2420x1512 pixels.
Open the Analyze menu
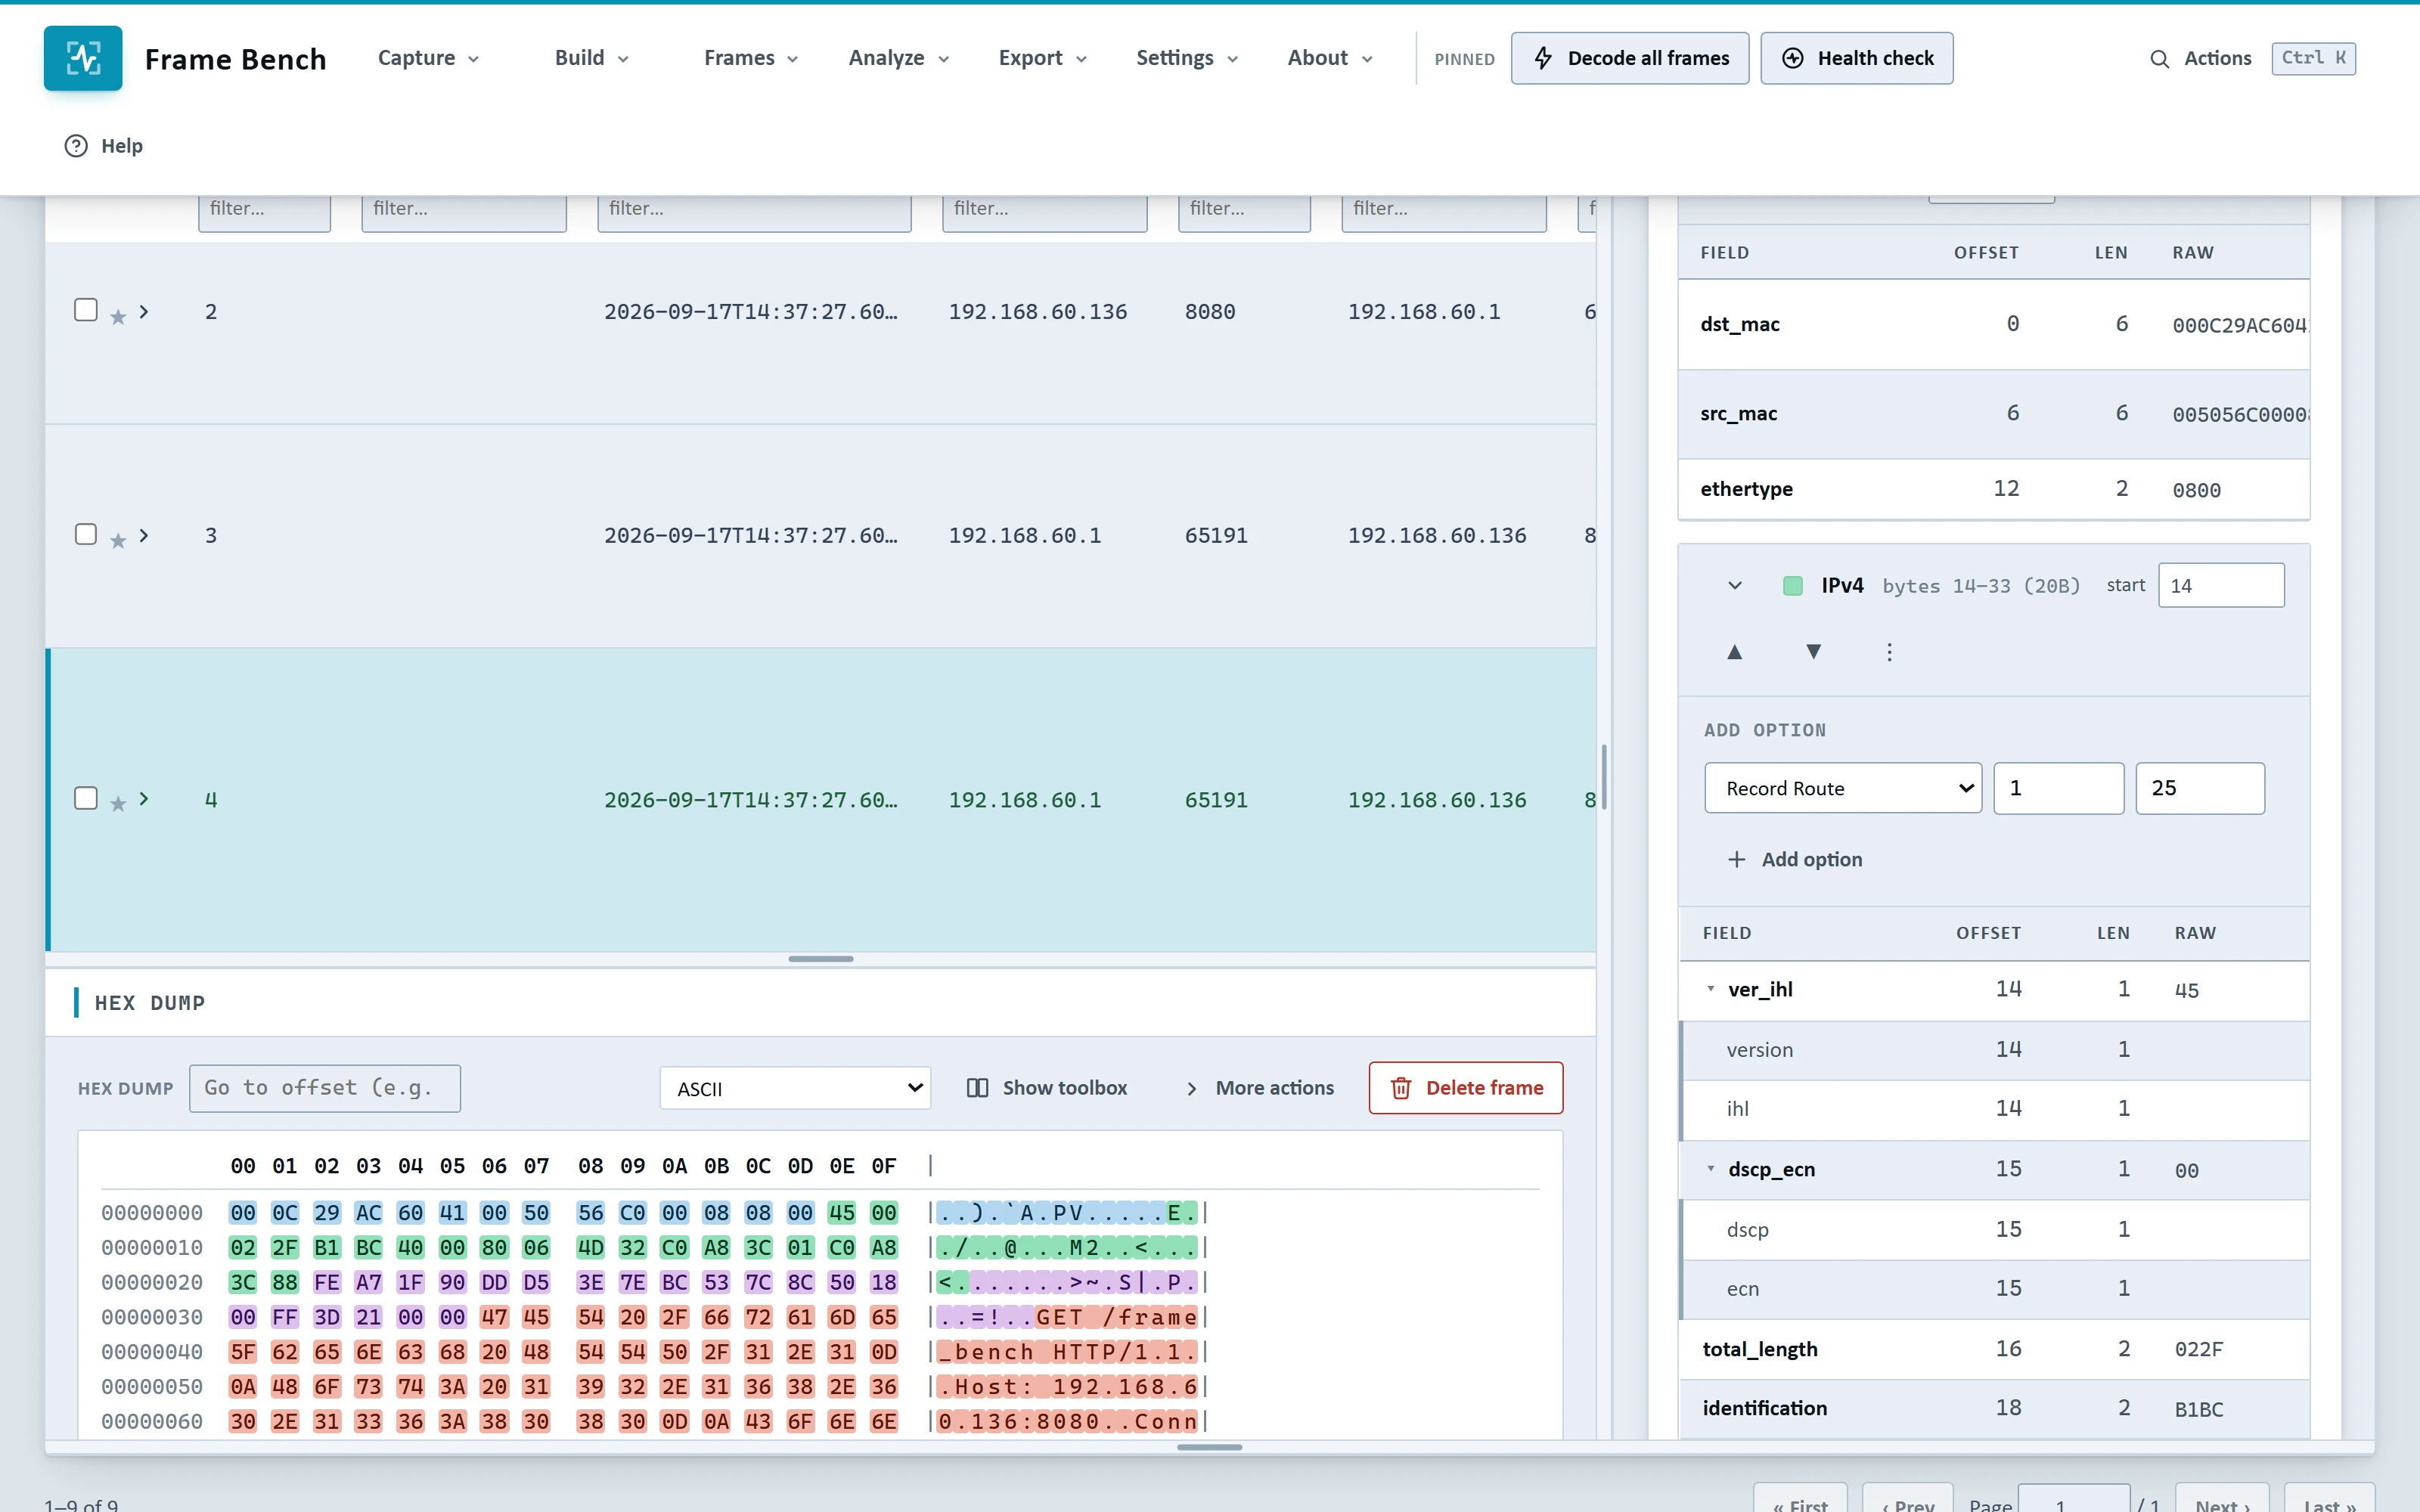[899, 58]
